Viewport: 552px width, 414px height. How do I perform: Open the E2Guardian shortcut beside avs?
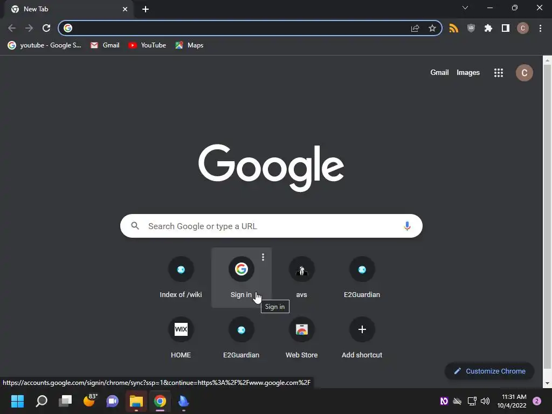[x=362, y=278]
